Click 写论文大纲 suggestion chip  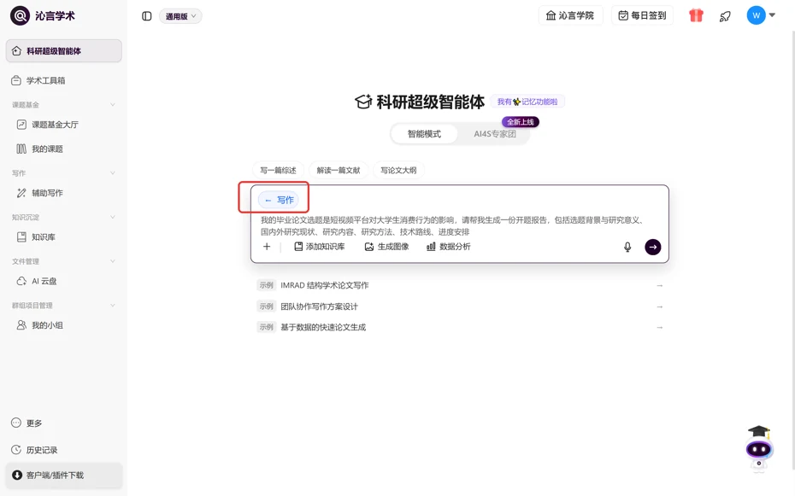pos(398,170)
